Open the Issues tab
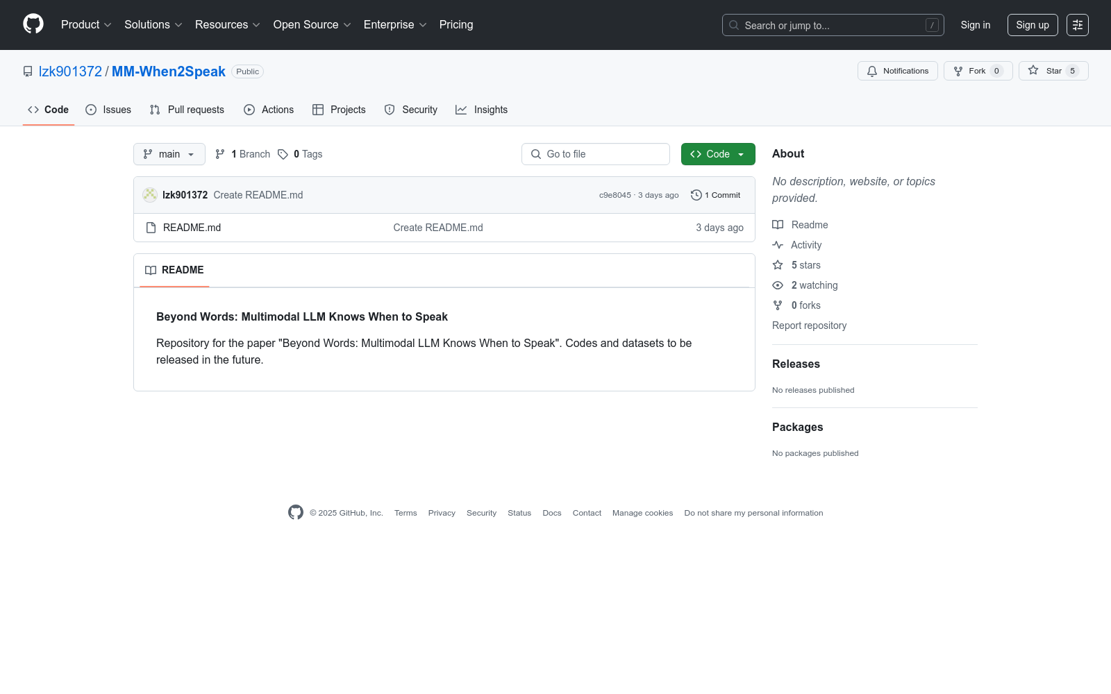1111x694 pixels. 108,110
